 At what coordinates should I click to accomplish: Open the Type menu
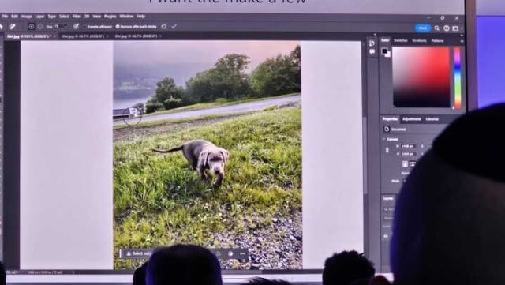51,16
